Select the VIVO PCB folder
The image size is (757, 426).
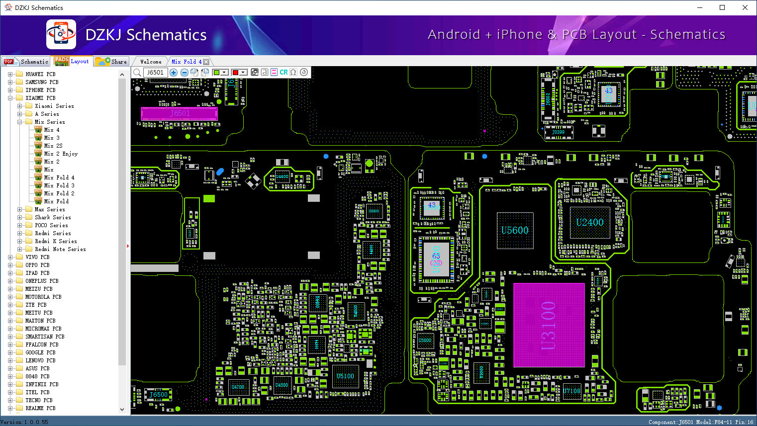pyautogui.click(x=37, y=257)
